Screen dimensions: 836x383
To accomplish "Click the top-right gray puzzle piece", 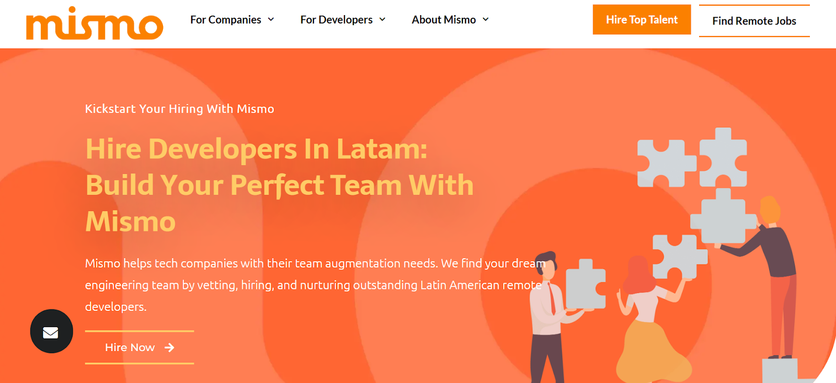I will pos(723,157).
